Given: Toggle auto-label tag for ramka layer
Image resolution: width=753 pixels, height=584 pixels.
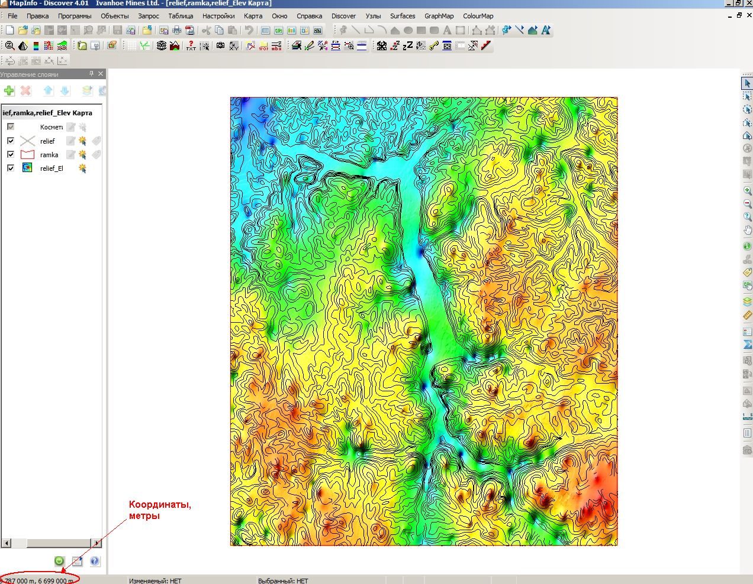Looking at the screenshot, I should click(96, 154).
